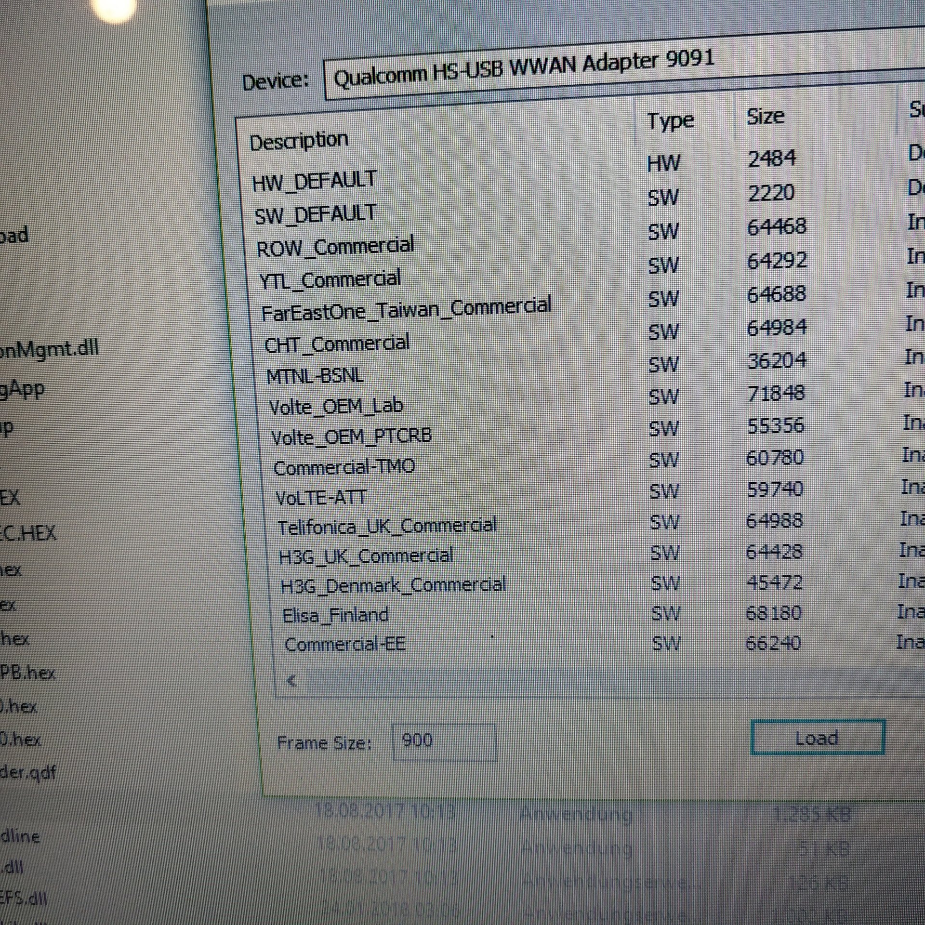Select the Volte_OEM_Lab entry
The width and height of the screenshot is (925, 925).
336,407
